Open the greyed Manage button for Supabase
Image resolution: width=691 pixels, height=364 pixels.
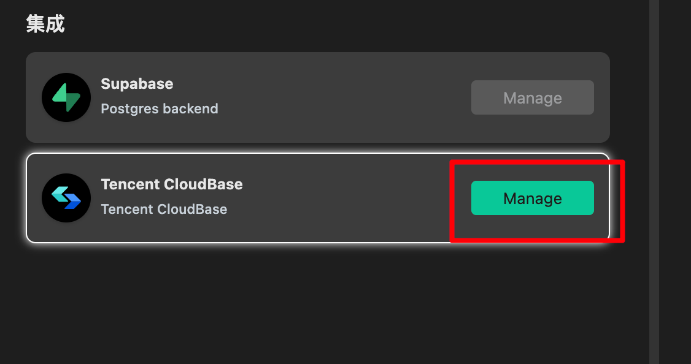point(532,97)
